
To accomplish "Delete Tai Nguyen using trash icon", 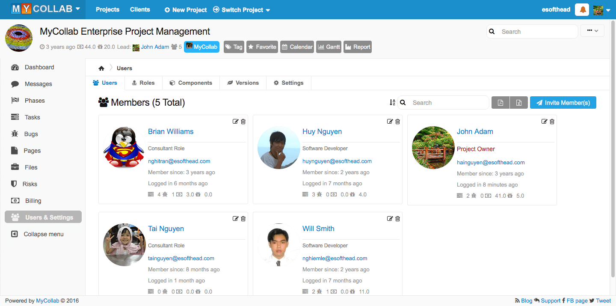I will (x=243, y=219).
